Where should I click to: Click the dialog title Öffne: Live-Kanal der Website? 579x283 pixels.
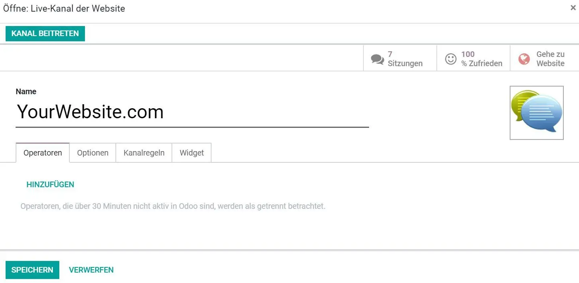click(x=64, y=8)
